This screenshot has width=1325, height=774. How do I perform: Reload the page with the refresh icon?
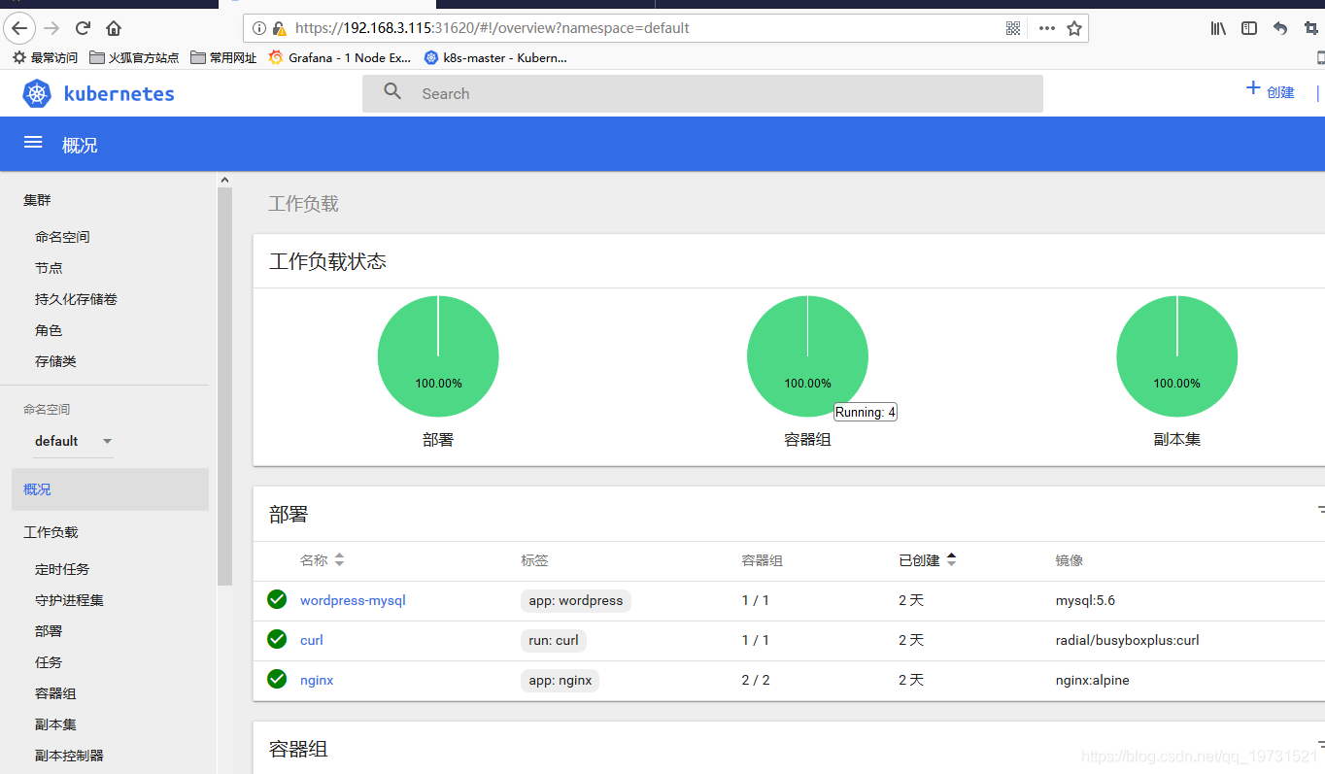84,28
